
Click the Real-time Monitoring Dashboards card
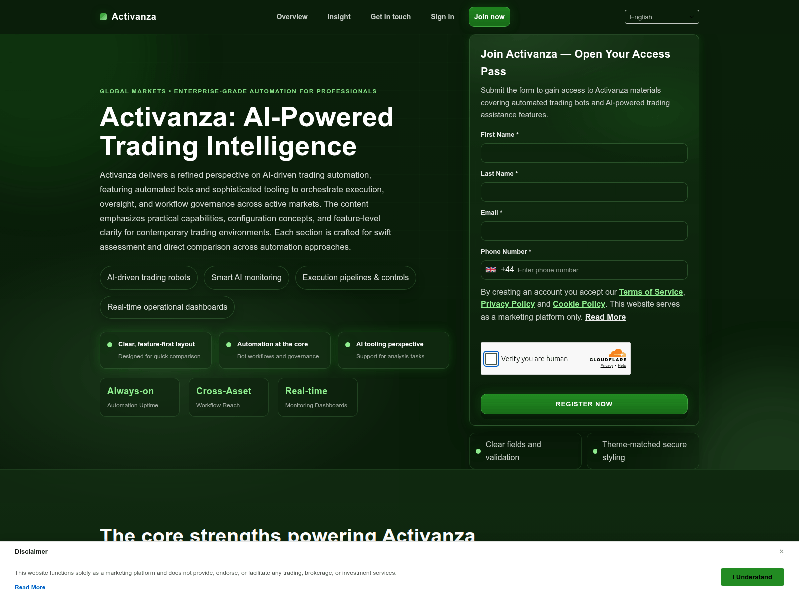[x=318, y=397]
